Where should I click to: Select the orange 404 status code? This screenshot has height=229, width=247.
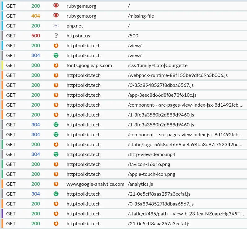36,16
